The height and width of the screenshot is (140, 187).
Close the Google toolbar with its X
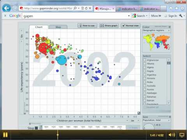tap(5, 16)
